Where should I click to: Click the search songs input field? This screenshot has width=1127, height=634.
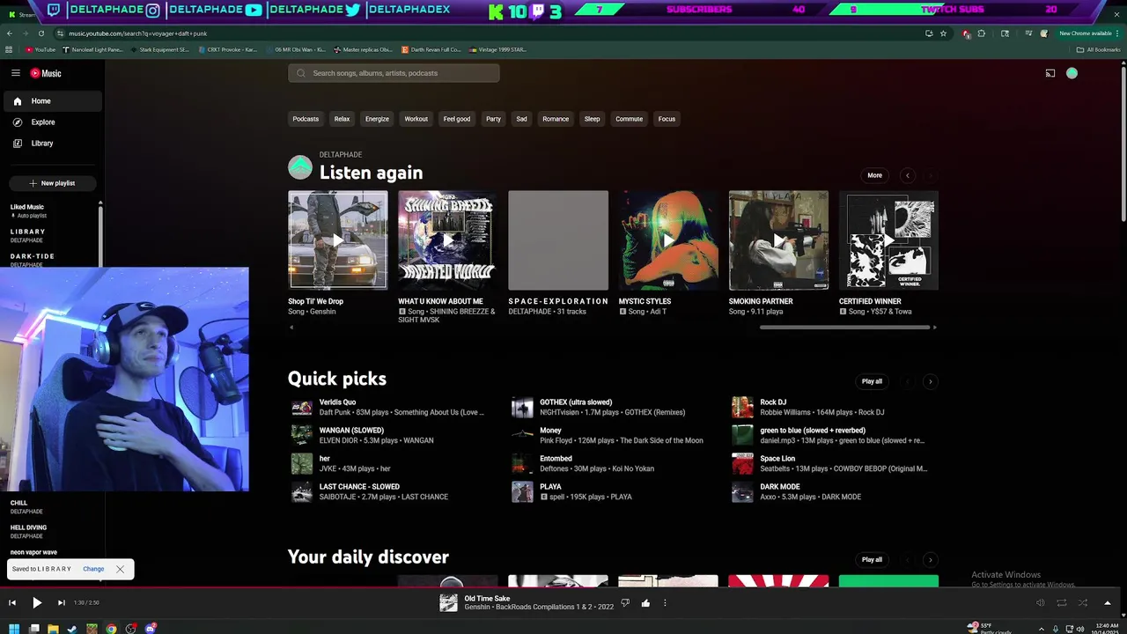(394, 73)
